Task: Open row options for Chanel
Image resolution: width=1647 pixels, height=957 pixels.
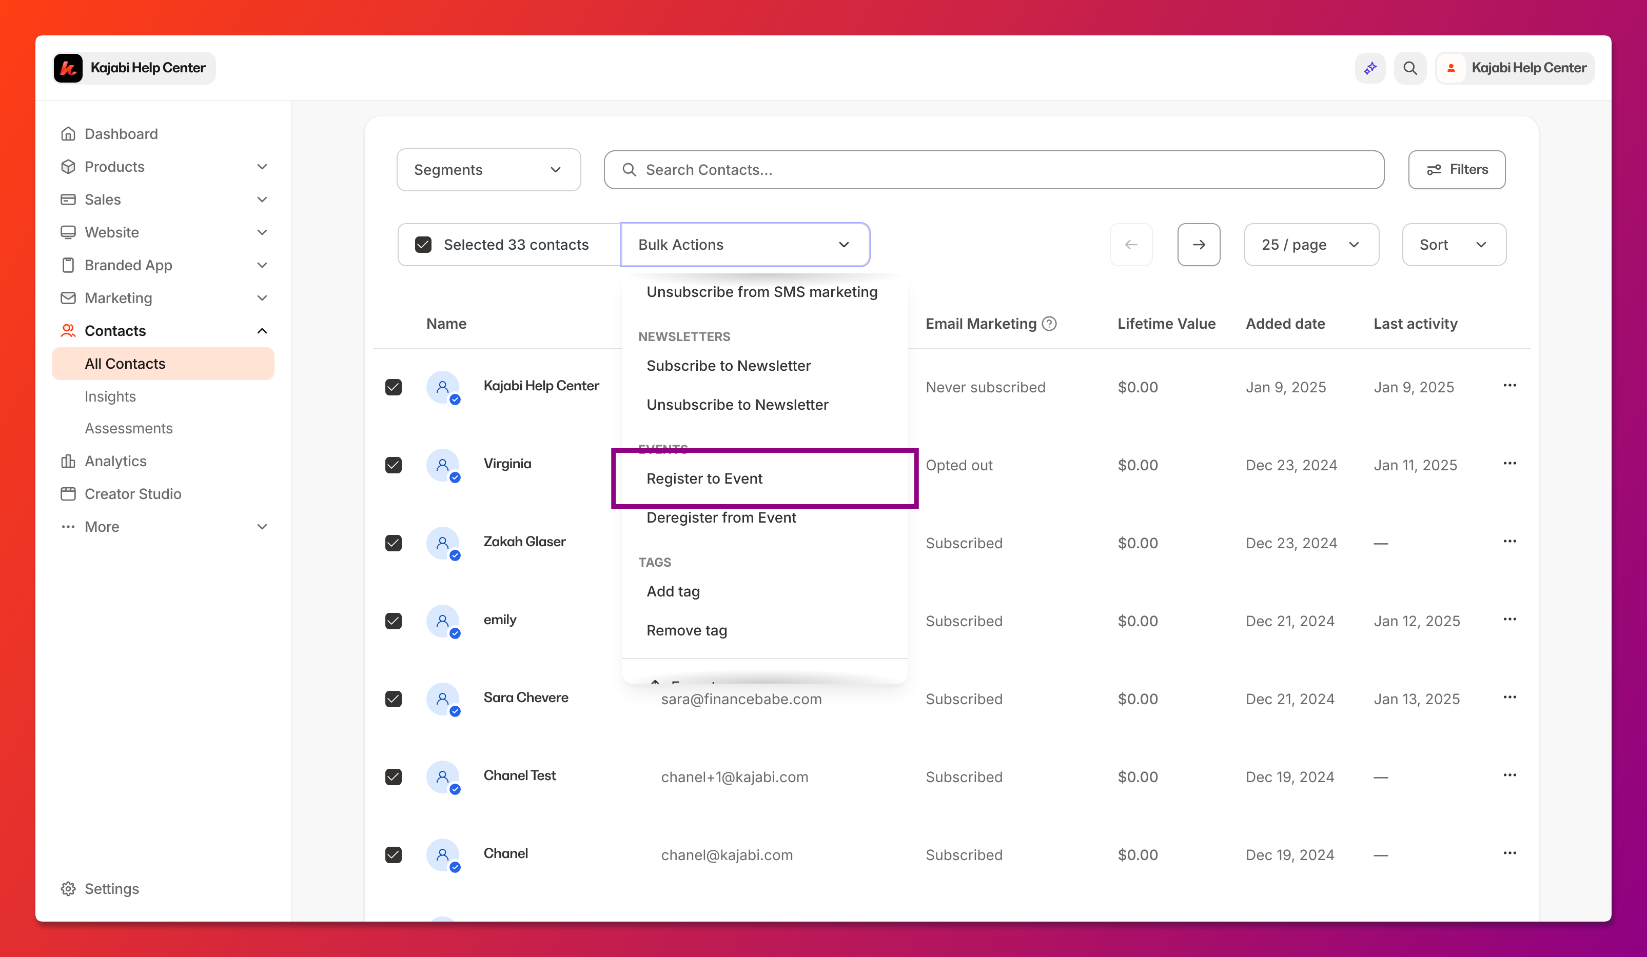Action: tap(1509, 853)
